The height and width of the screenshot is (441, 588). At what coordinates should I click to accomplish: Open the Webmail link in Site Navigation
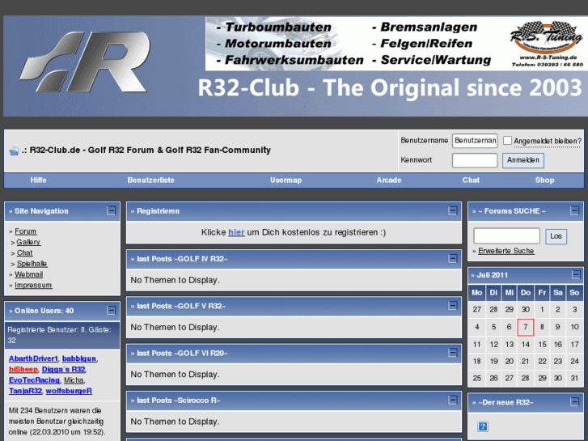pyautogui.click(x=29, y=274)
